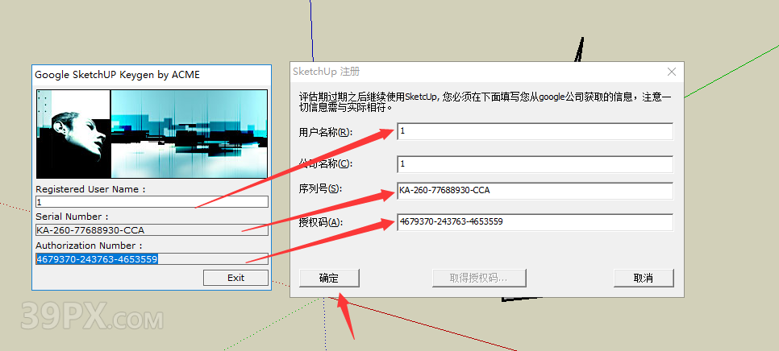Click the 序列号(S): label
The height and width of the screenshot is (351, 779).
tap(321, 189)
